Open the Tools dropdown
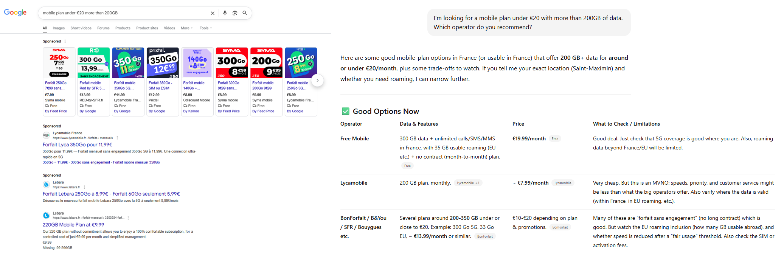The height and width of the screenshot is (255, 784). click(205, 28)
